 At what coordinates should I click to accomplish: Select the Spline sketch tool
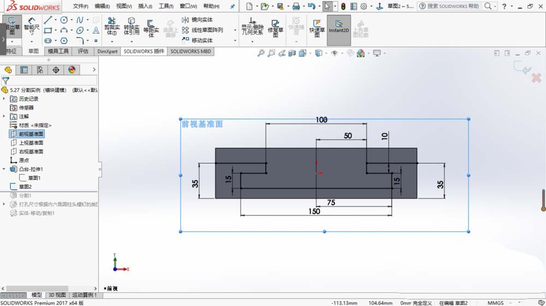(x=80, y=20)
